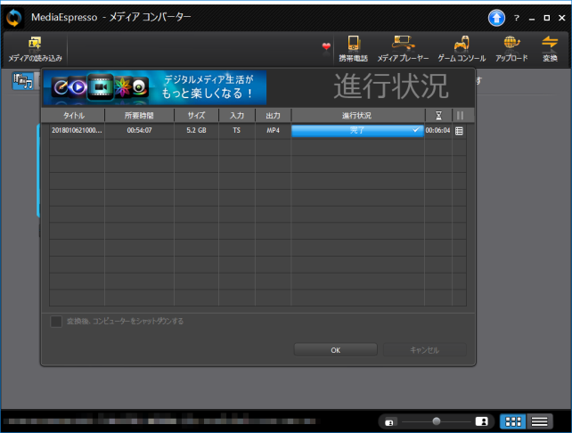The width and height of the screenshot is (572, 433).
Task: Click the 所要時間 column header
Action: 139,116
